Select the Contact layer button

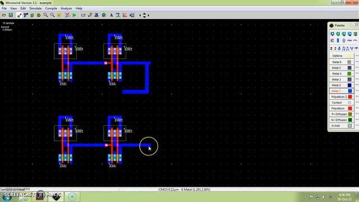pyautogui.click(x=342, y=103)
